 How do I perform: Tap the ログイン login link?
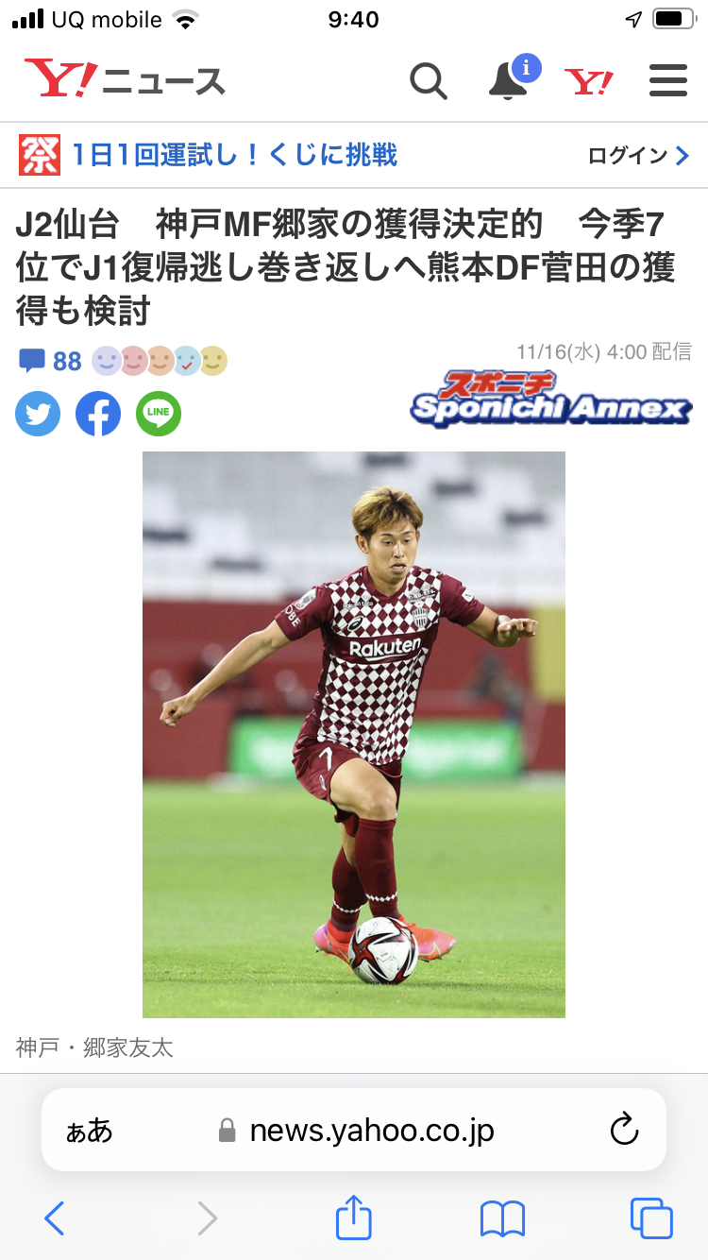[639, 156]
